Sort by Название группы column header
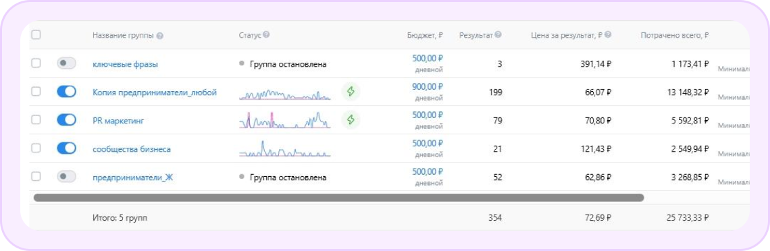 (x=123, y=35)
